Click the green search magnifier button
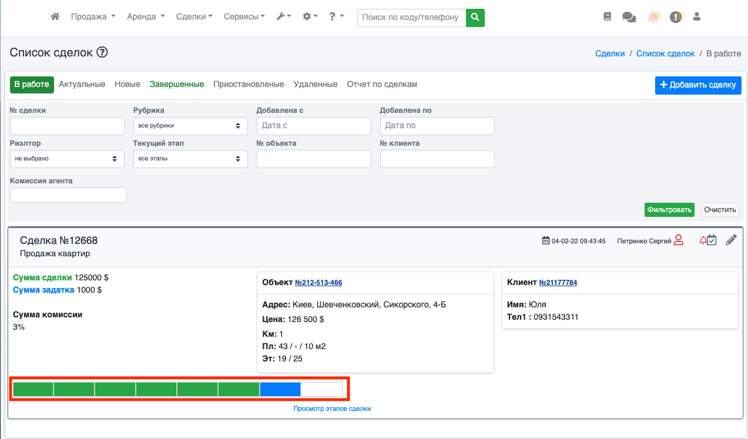This screenshot has width=748, height=439. tap(475, 17)
